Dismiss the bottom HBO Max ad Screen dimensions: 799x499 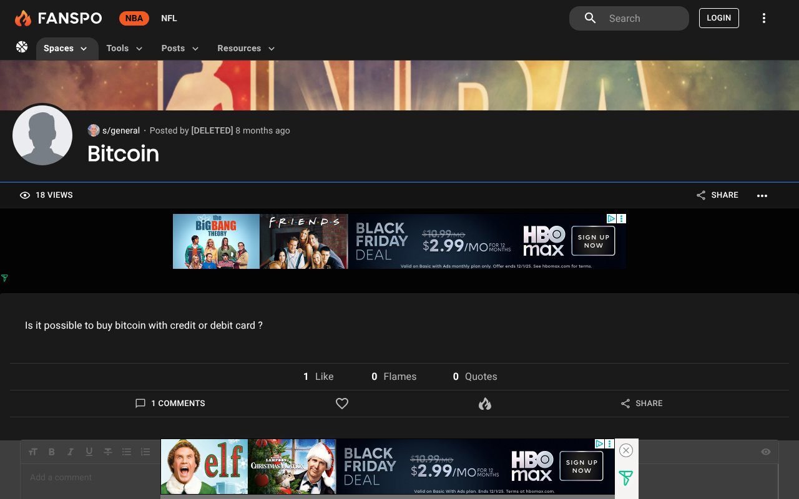pyautogui.click(x=625, y=450)
